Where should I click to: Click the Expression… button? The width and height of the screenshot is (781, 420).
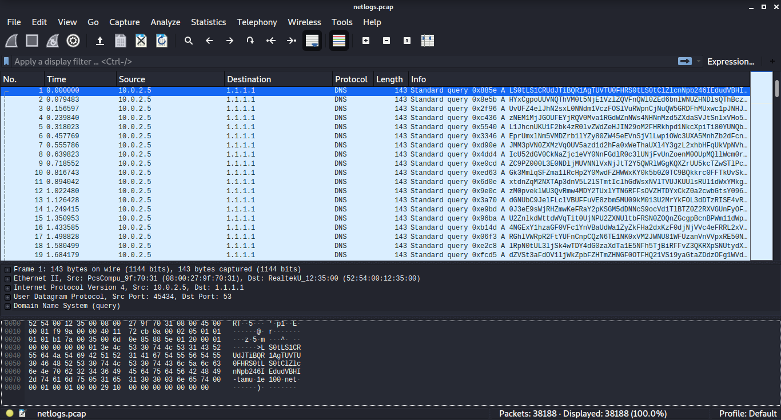pyautogui.click(x=731, y=61)
